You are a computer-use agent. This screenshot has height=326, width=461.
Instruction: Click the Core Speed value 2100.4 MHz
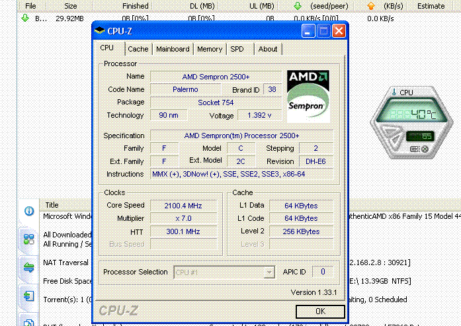tap(183, 206)
